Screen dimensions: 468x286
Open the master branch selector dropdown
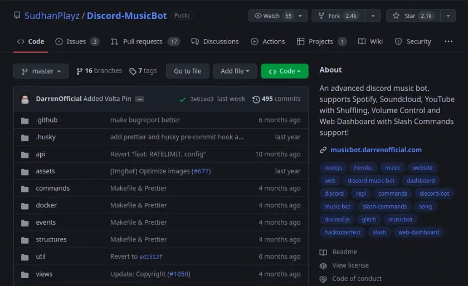click(41, 71)
